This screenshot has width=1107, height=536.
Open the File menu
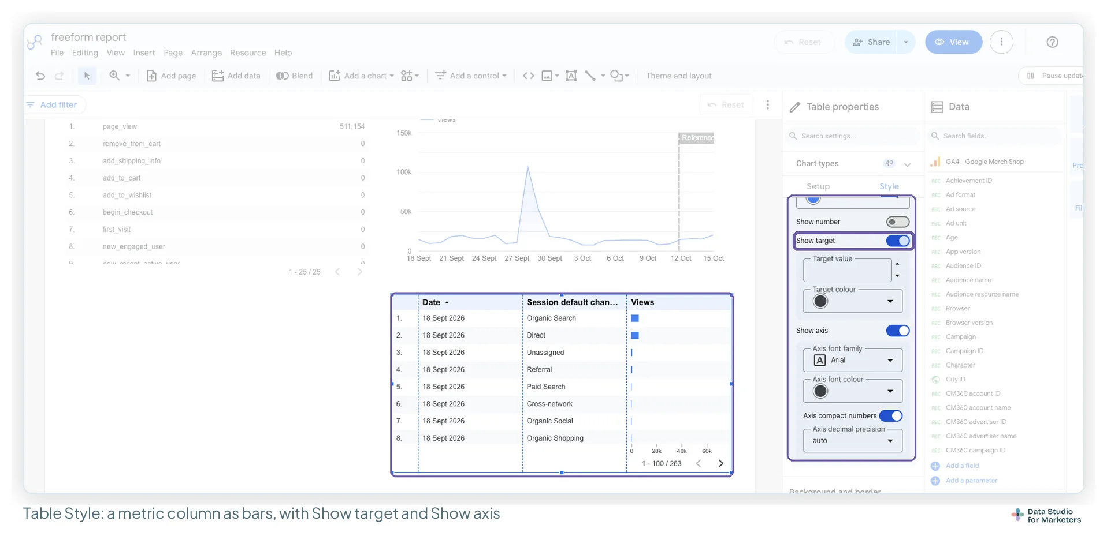click(x=57, y=53)
